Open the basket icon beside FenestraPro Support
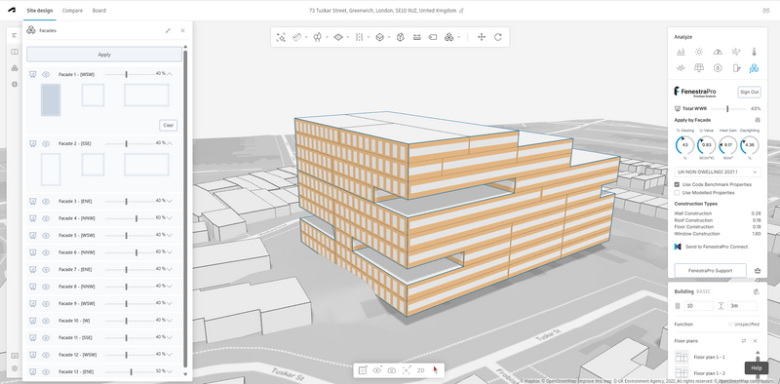The width and height of the screenshot is (780, 384). [x=758, y=271]
